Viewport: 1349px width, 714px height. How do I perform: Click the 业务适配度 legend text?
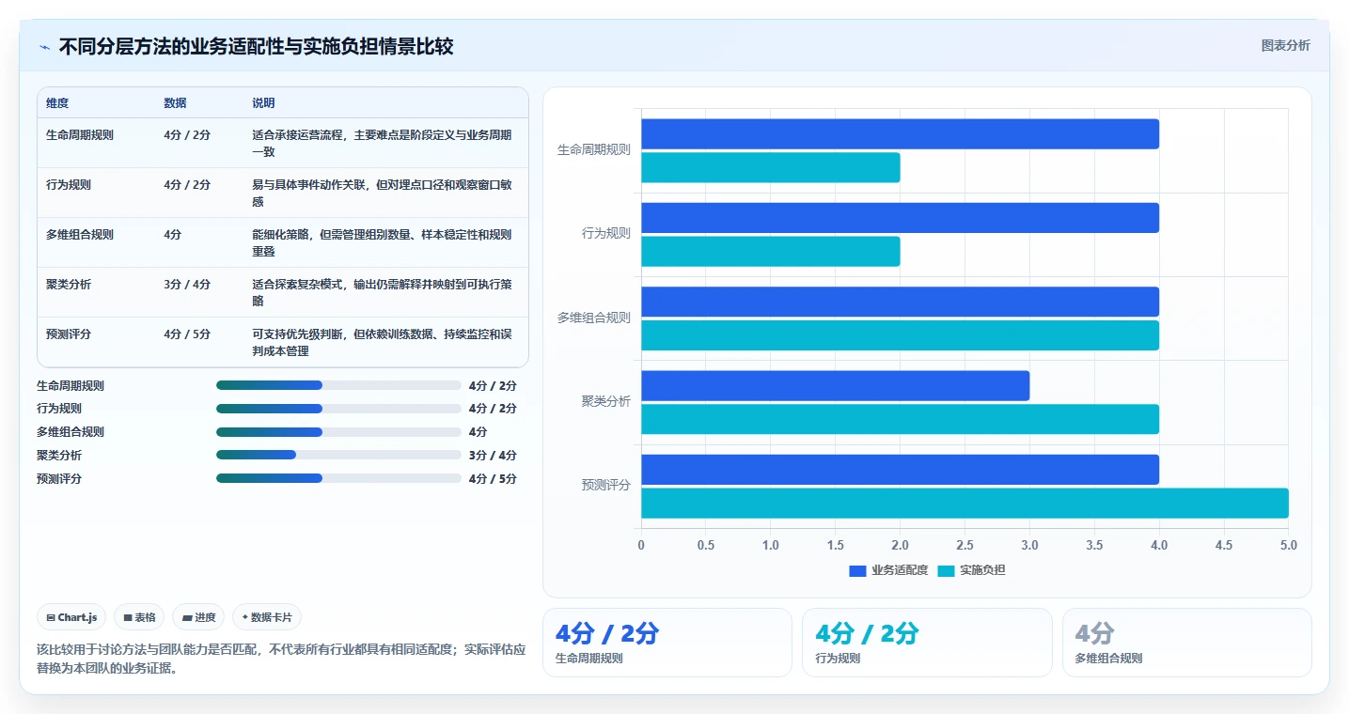click(900, 570)
